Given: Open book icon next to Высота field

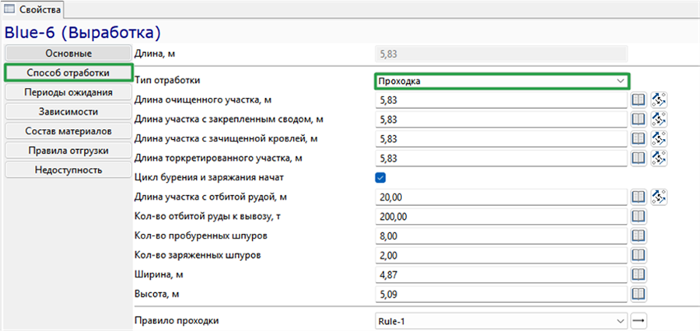Looking at the screenshot, I should pyautogui.click(x=639, y=294).
